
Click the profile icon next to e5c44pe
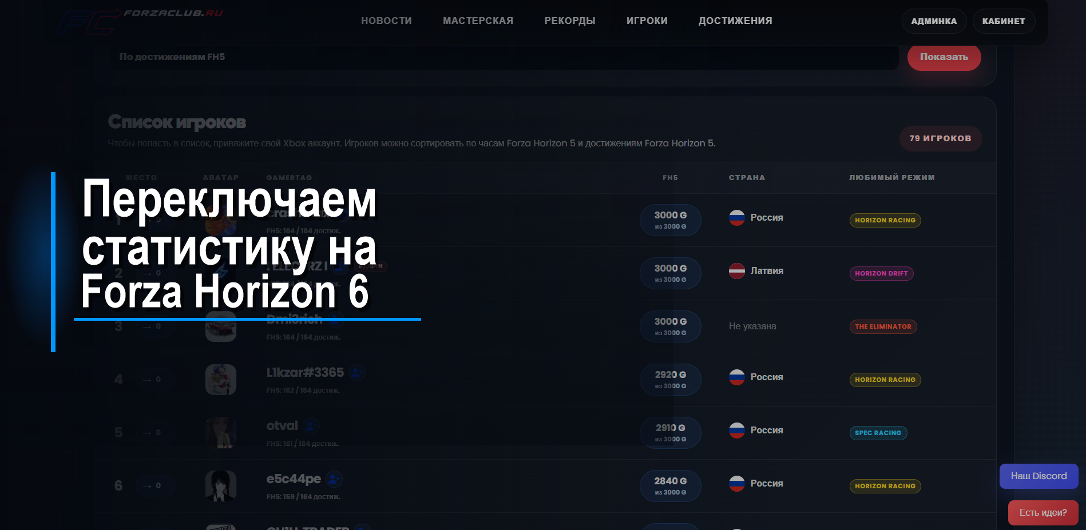point(334,479)
